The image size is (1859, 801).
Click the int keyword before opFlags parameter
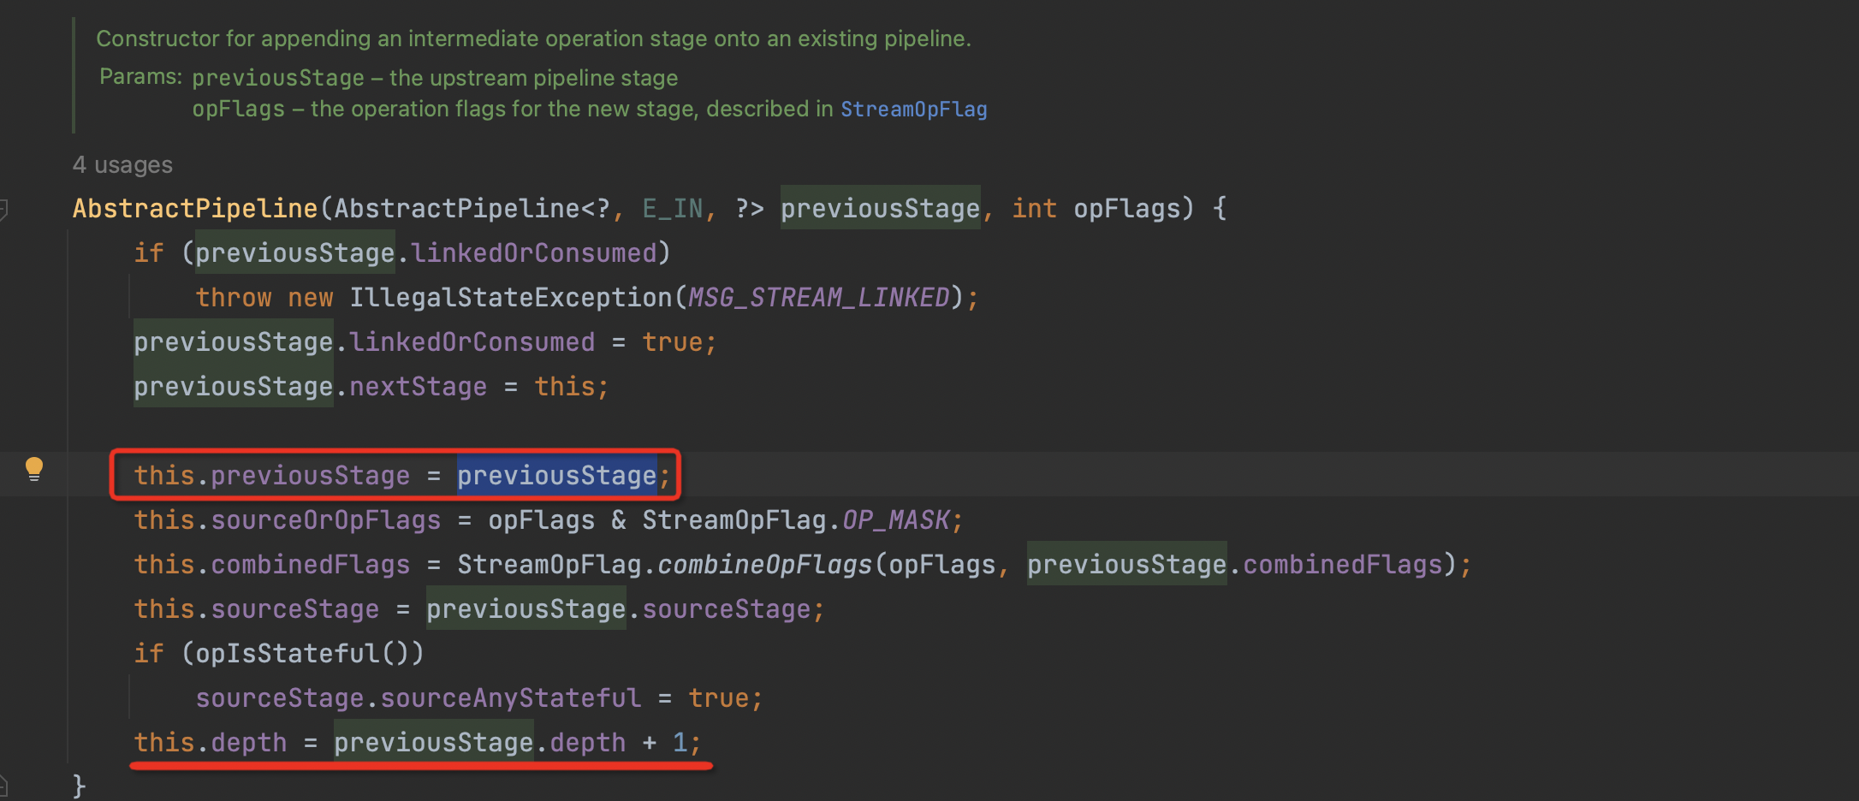click(1034, 209)
